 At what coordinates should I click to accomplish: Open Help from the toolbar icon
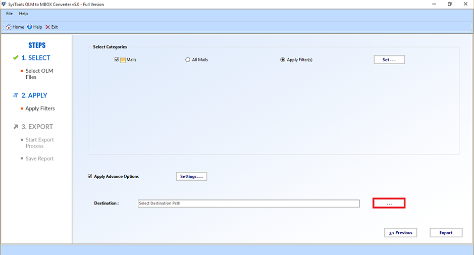click(x=30, y=27)
